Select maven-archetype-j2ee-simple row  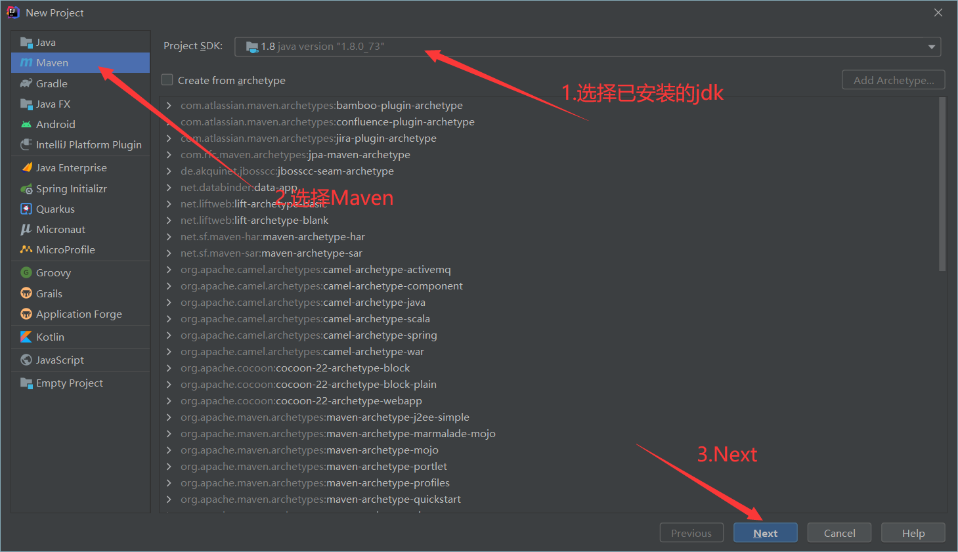(549, 417)
